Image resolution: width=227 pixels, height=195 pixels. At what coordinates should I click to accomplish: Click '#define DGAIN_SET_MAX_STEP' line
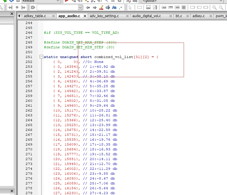80,42
